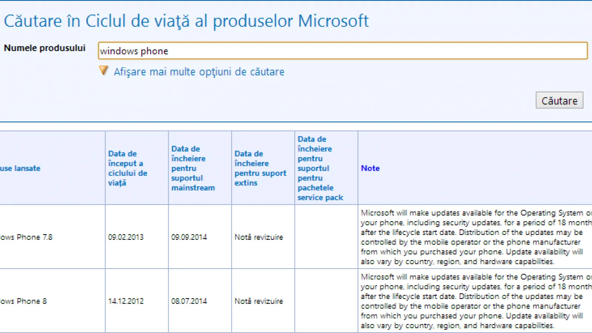The height and width of the screenshot is (333, 592).
Task: Open 'Afișare mai multe opțiuni de căutare' link
Action: coord(199,72)
